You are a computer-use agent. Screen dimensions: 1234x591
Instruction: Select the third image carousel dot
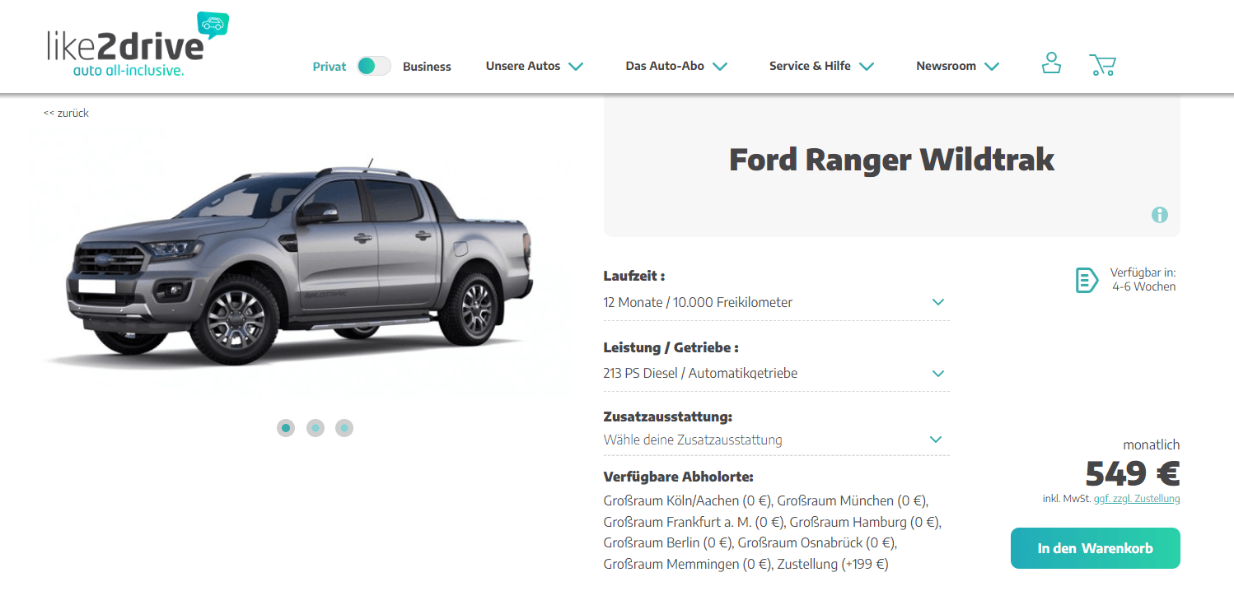[344, 428]
